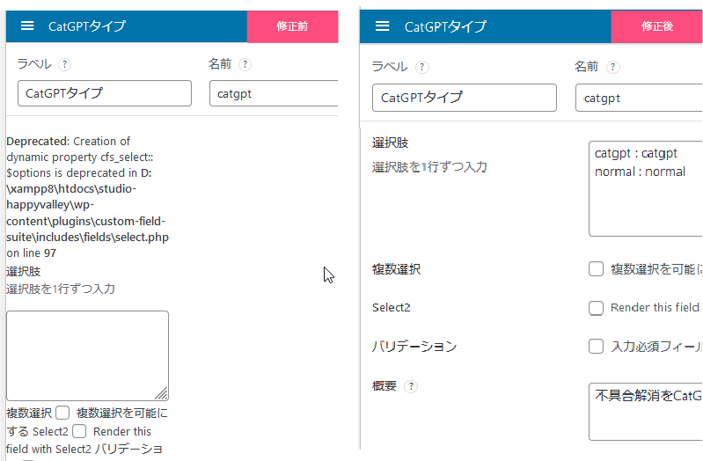Click the hamburger icon in the 修正後 header
The width and height of the screenshot is (703, 461).
coord(382,26)
